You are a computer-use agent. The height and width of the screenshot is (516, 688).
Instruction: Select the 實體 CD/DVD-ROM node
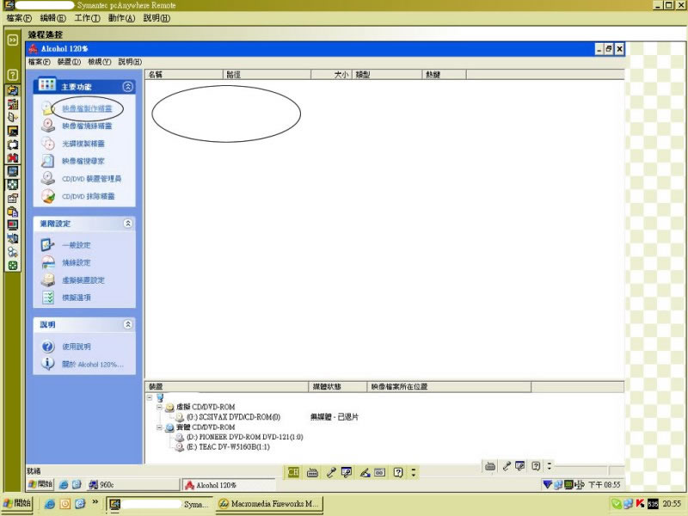[206, 427]
